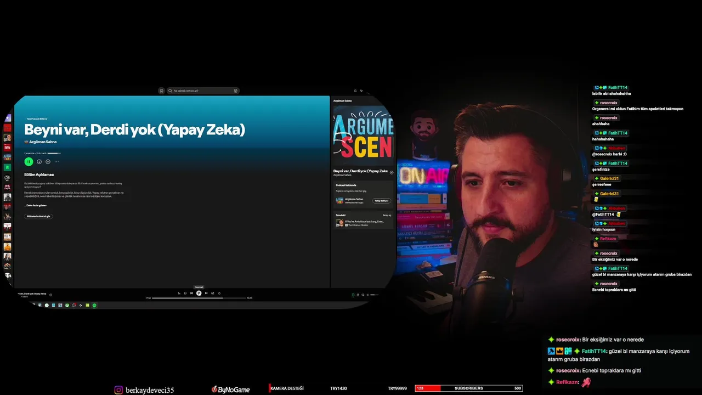Click the ByNoGame sponsor logo
The height and width of the screenshot is (395, 702).
tap(230, 390)
